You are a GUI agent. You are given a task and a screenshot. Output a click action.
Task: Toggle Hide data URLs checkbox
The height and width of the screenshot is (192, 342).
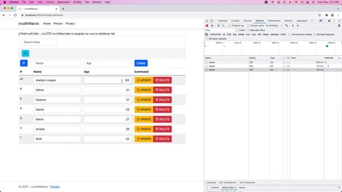pos(247,30)
